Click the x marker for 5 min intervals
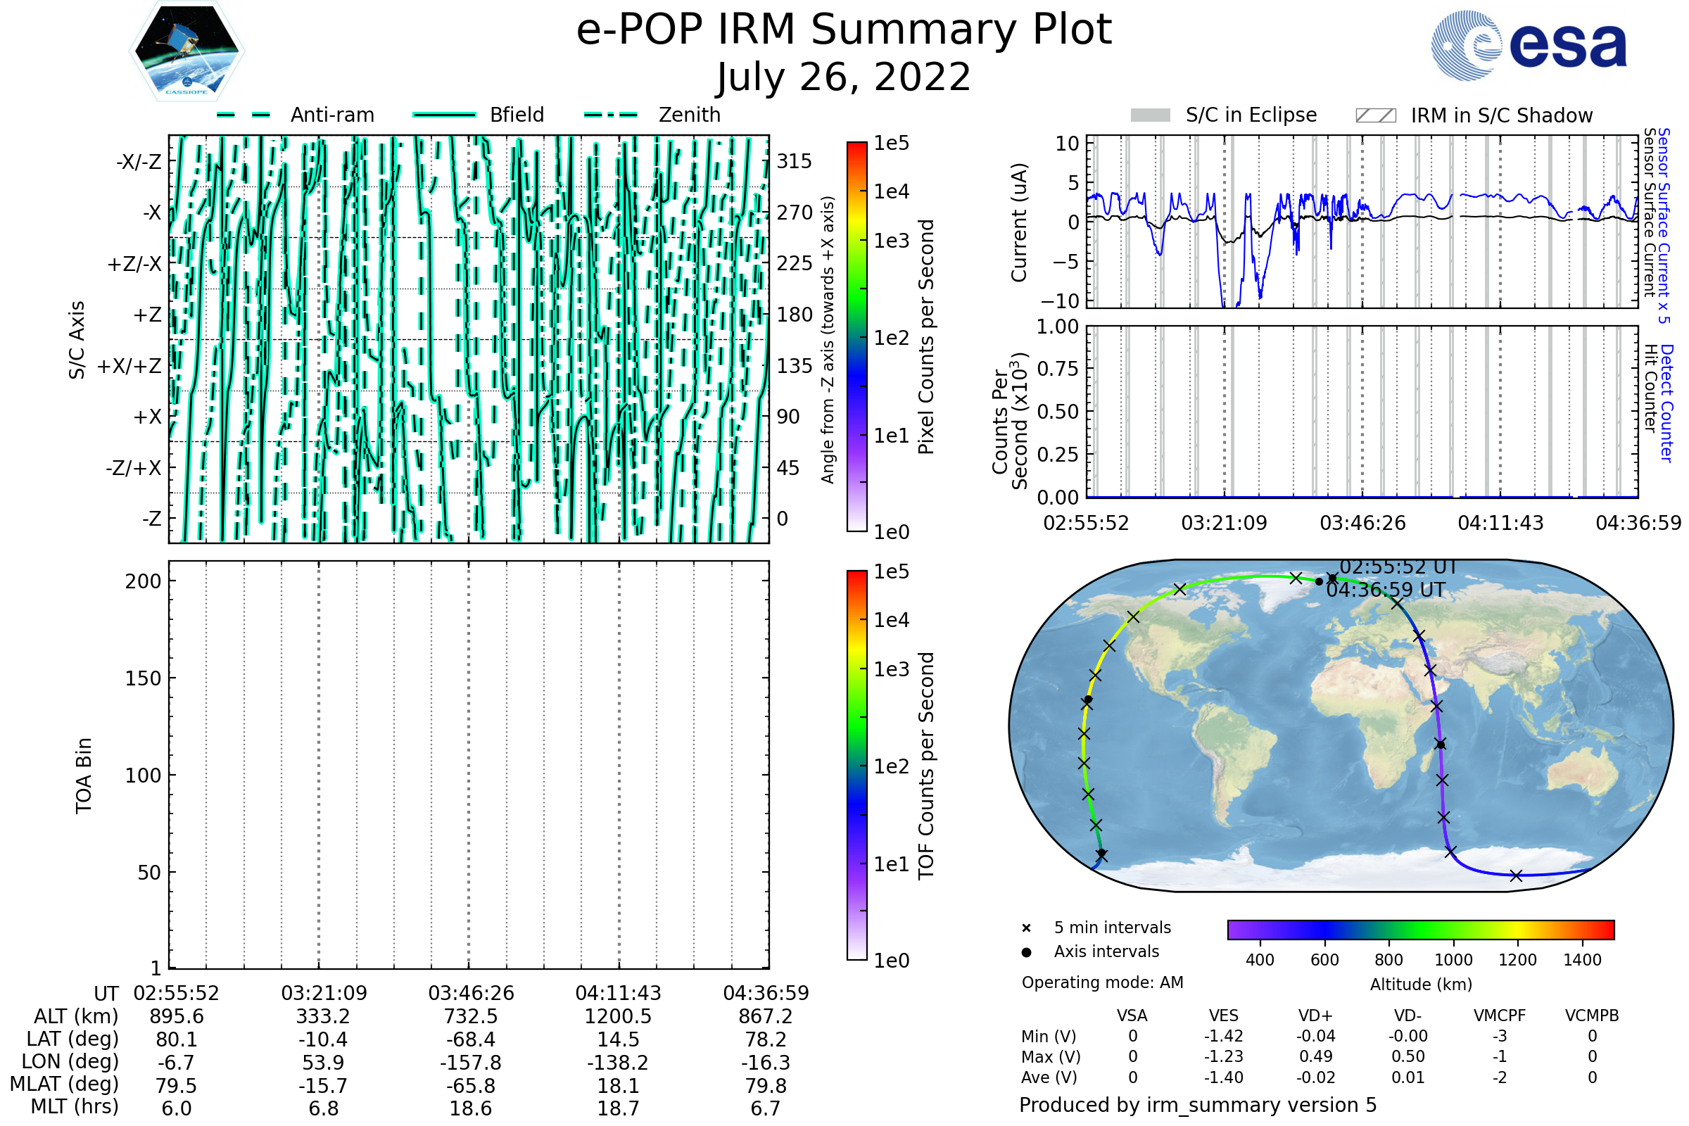Image resolution: width=1689 pixels, height=1126 pixels. click(1026, 928)
